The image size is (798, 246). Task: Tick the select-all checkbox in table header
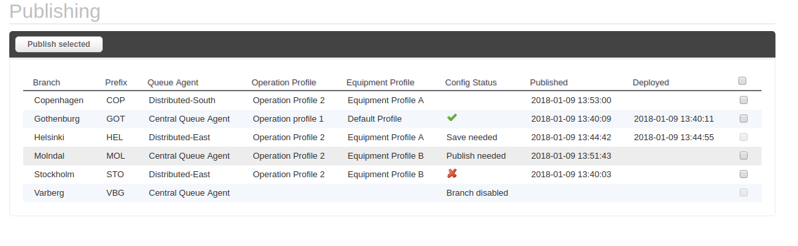742,81
